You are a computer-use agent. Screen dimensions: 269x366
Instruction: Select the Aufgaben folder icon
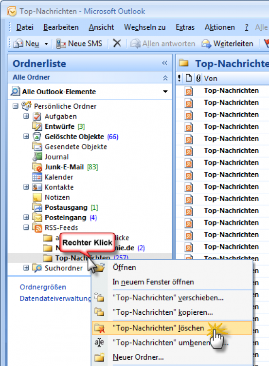tap(37, 116)
